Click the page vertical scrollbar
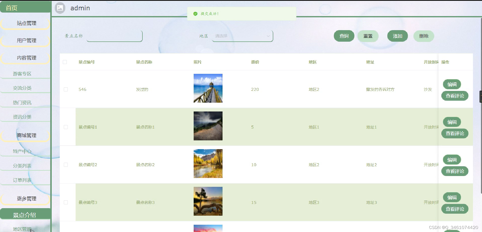This screenshot has width=482, height=232. click(x=481, y=105)
